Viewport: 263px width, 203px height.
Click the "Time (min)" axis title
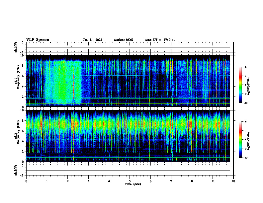133,184
